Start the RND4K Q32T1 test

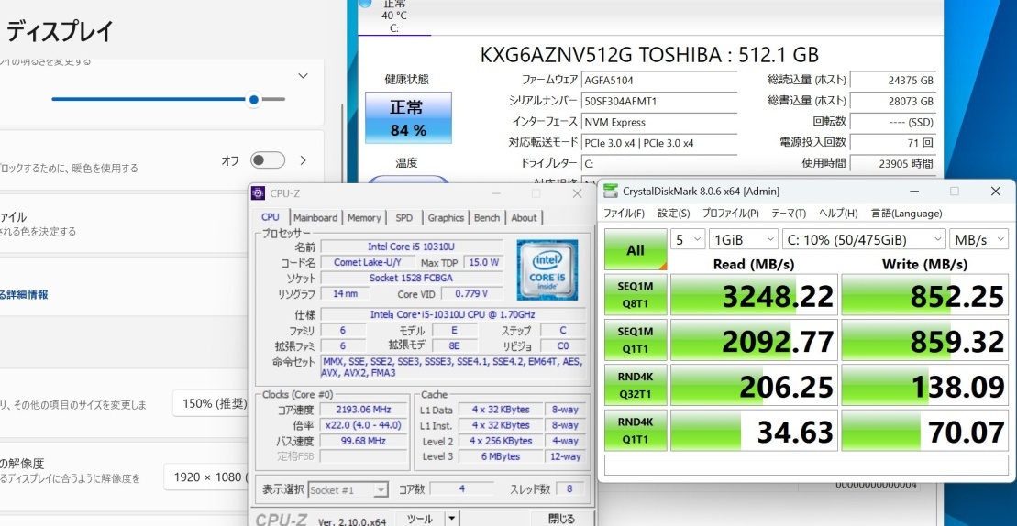tap(636, 386)
